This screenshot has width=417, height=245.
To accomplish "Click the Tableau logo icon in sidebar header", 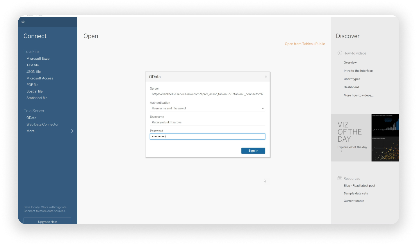I will pyautogui.click(x=23, y=22).
